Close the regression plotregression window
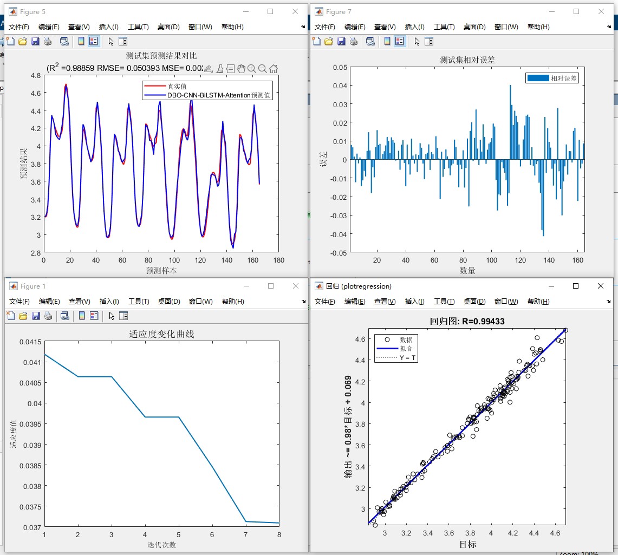This screenshot has height=555, width=618. [601, 286]
